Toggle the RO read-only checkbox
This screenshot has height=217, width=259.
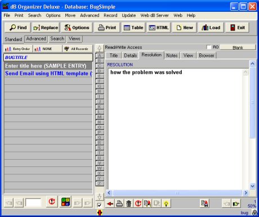pyautogui.click(x=208, y=47)
